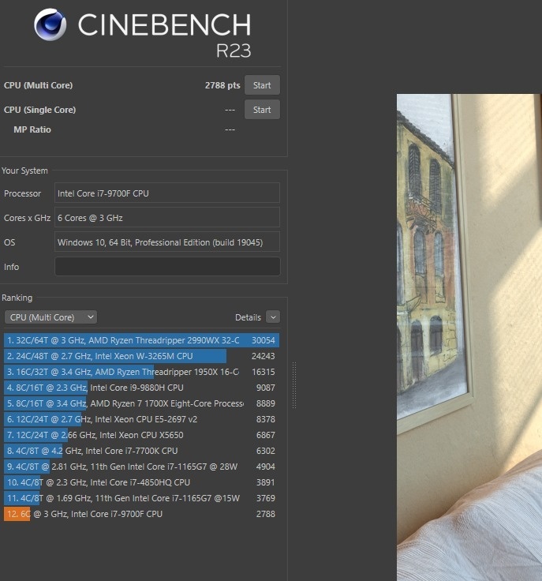Viewport: 542px width, 581px height.
Task: Click the Details label in Ranking
Action: [x=248, y=317]
